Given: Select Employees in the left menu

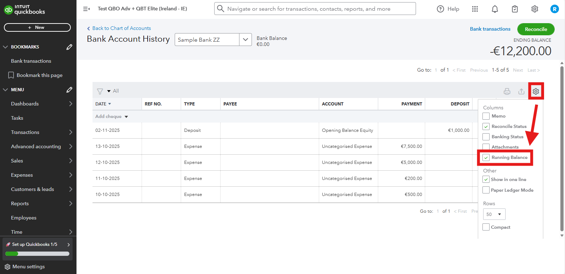Looking at the screenshot, I should pos(23,218).
